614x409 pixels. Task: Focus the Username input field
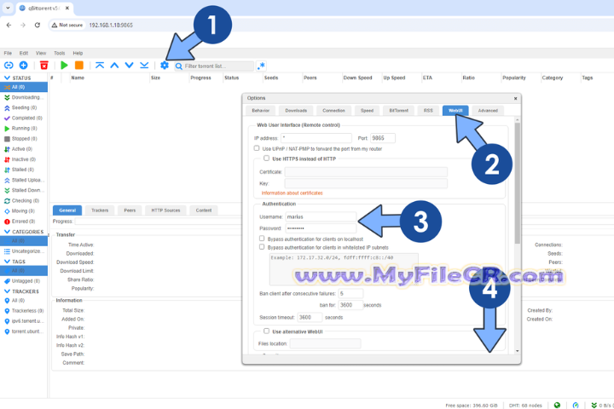321,216
